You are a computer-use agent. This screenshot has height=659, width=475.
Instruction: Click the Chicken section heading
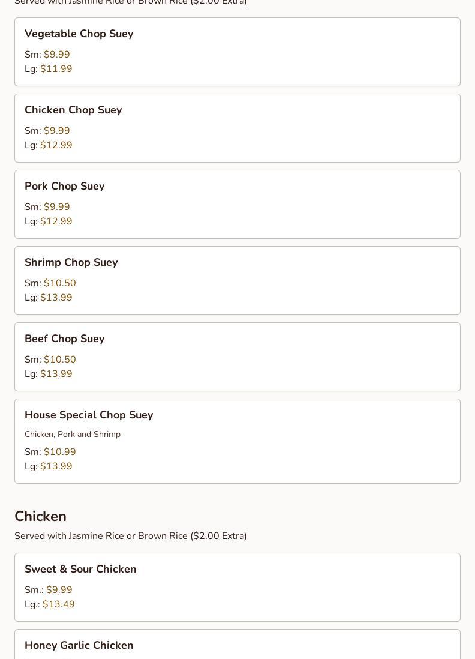(40, 516)
